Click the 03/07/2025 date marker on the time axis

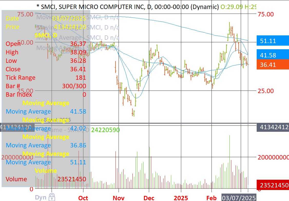click(239, 198)
